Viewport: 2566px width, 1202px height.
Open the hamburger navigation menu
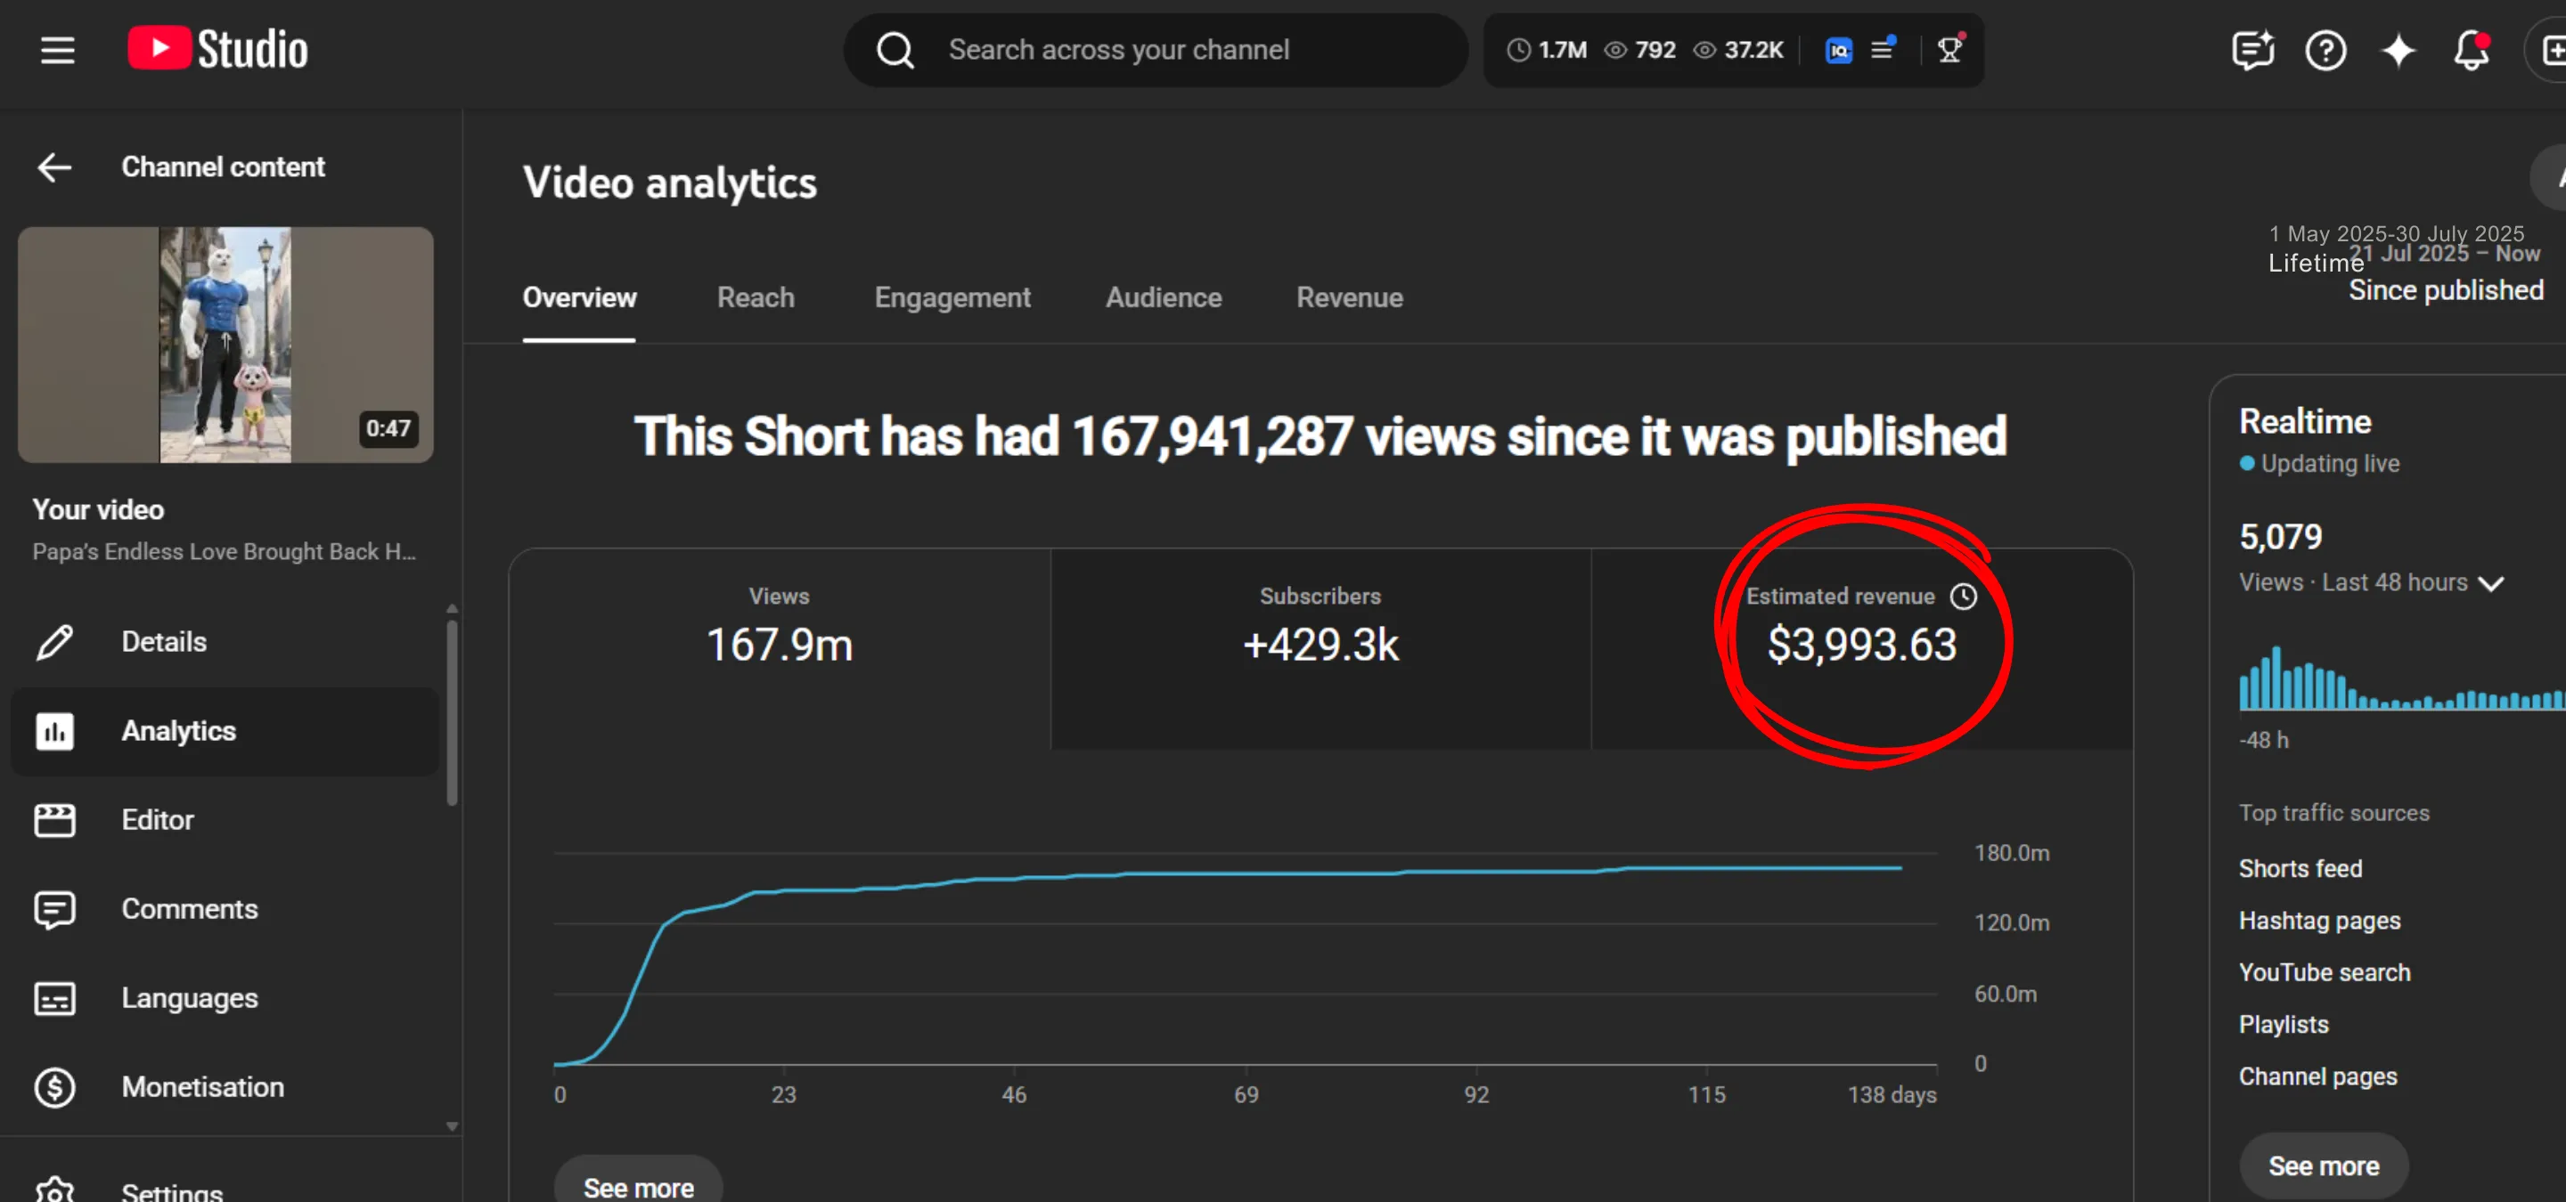57,50
